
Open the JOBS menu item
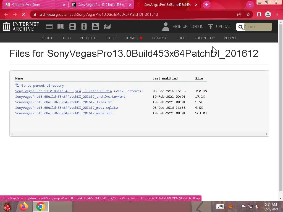pos(181,38)
